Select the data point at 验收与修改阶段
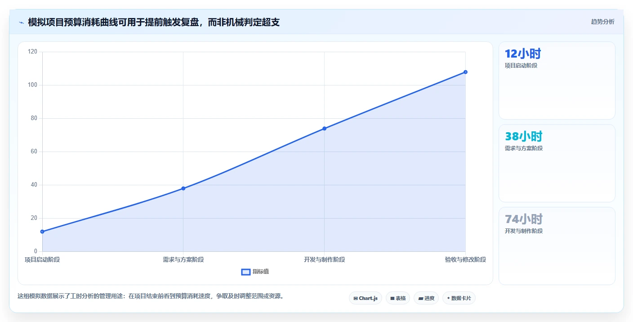The image size is (633, 322). tap(465, 72)
